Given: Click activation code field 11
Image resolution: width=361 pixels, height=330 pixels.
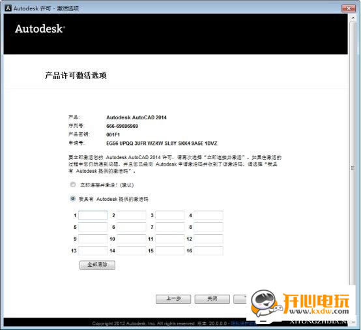Looking at the screenshot, I should 170,239.
